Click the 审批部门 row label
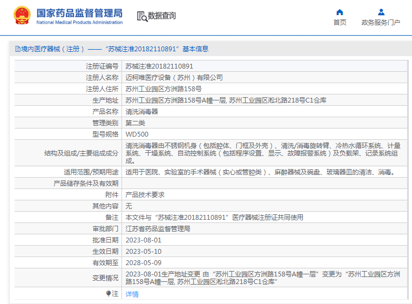Image resolution: width=412 pixels, height=304 pixels. (x=105, y=228)
